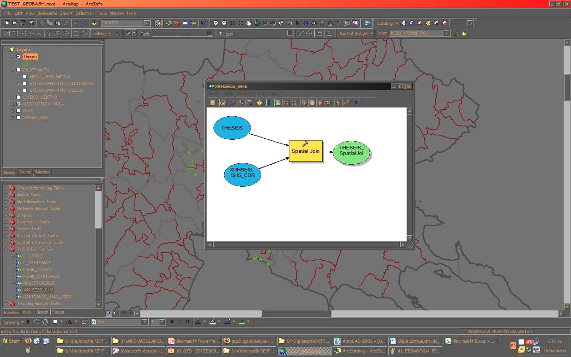
Task: Select the Measure tool
Action: click(x=330, y=23)
